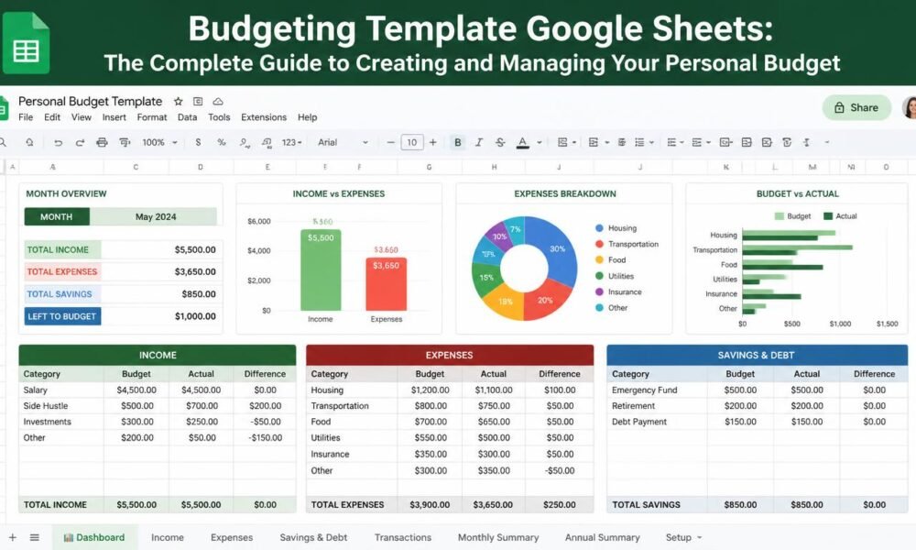Viewport: 916px width, 550px height.
Task: Increase font size with plus
Action: [x=433, y=142]
